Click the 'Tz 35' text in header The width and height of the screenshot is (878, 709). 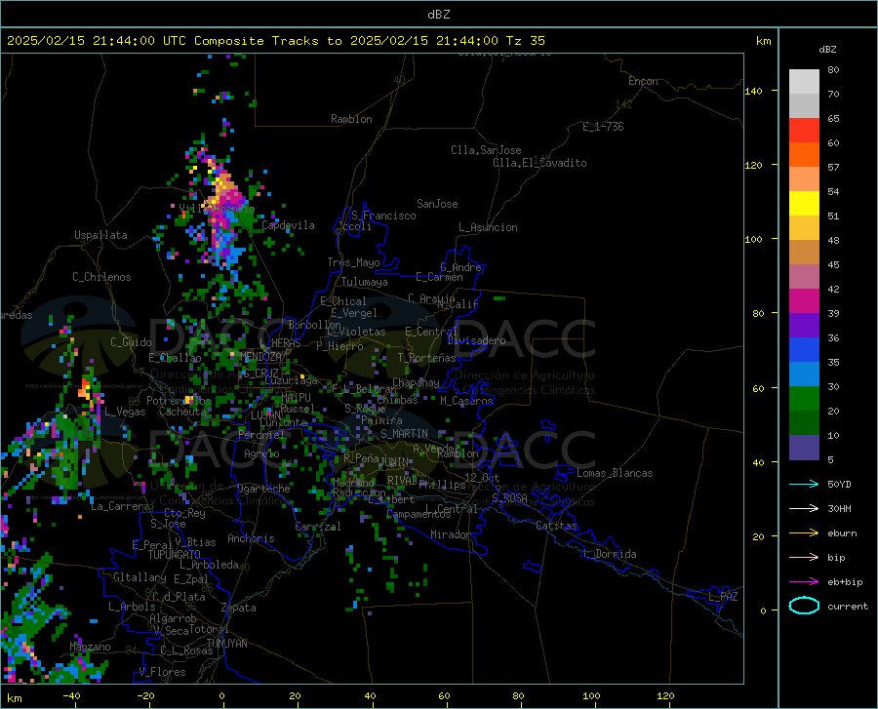525,41
